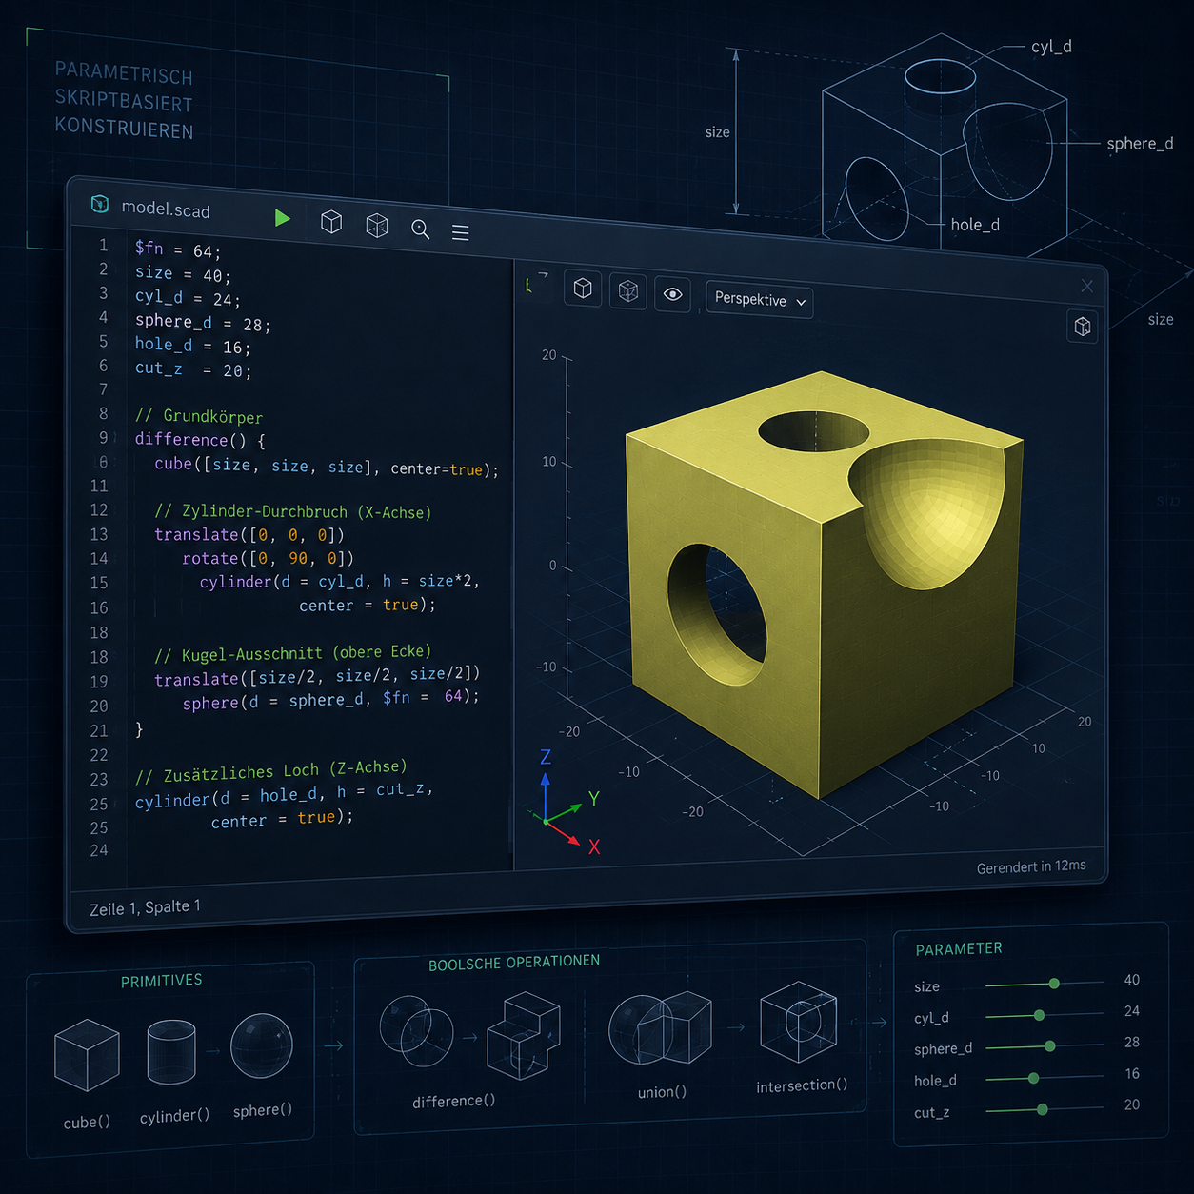The width and height of the screenshot is (1194, 1194).
Task: Click the '// Grundkörper' comment line
Action: 198,416
